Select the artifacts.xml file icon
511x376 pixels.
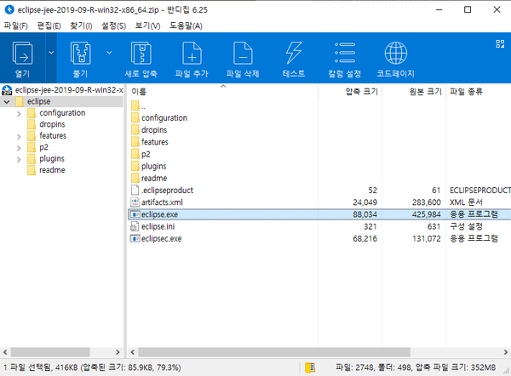click(x=135, y=202)
